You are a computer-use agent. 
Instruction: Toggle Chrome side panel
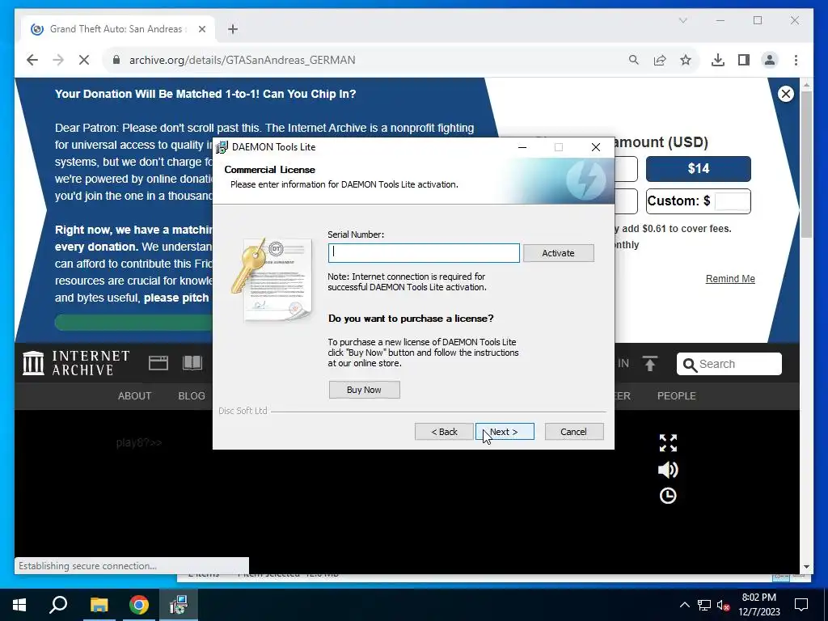point(744,60)
